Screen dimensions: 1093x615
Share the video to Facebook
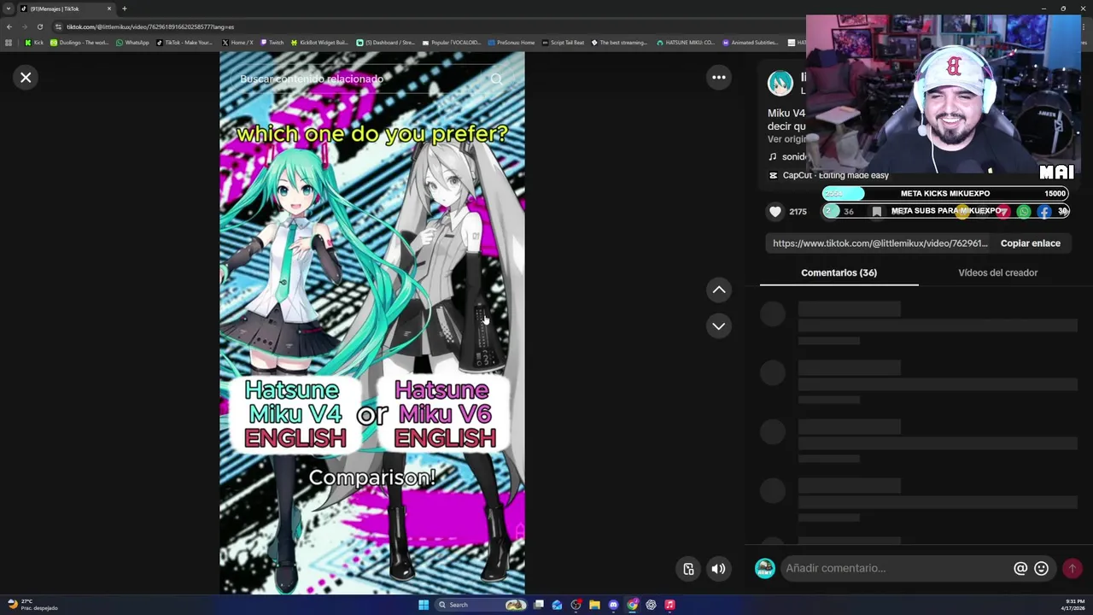pyautogui.click(x=1044, y=212)
